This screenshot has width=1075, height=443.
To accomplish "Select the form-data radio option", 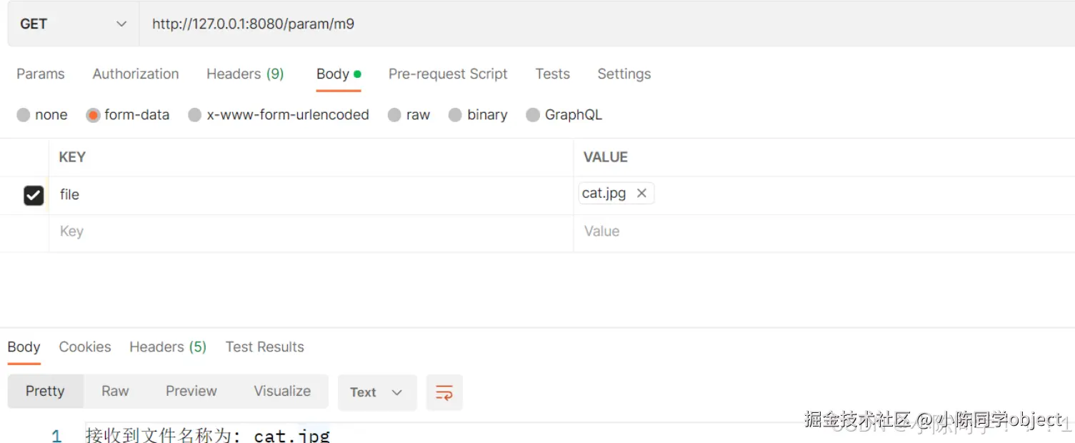I will coord(128,115).
